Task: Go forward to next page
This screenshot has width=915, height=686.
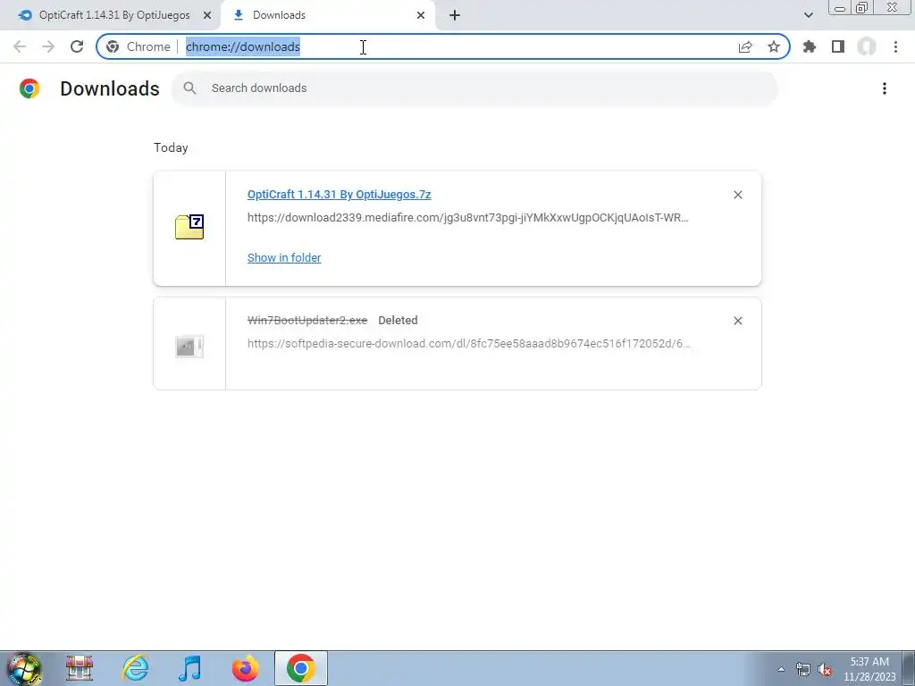Action: tap(48, 46)
